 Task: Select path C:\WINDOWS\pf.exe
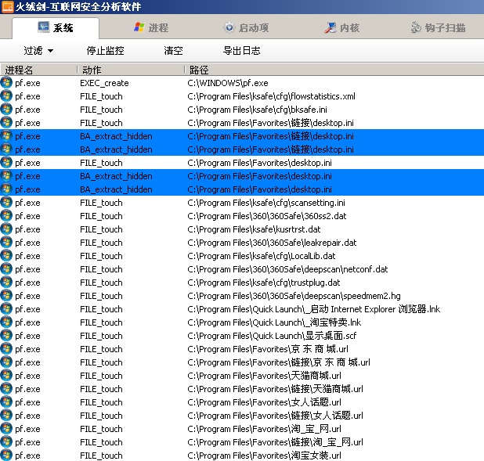[x=228, y=83]
